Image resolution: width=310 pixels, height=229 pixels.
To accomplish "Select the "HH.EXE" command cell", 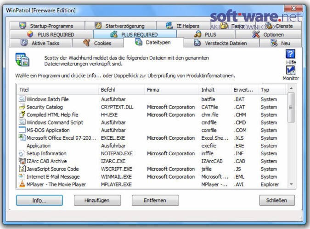I will [109, 114].
